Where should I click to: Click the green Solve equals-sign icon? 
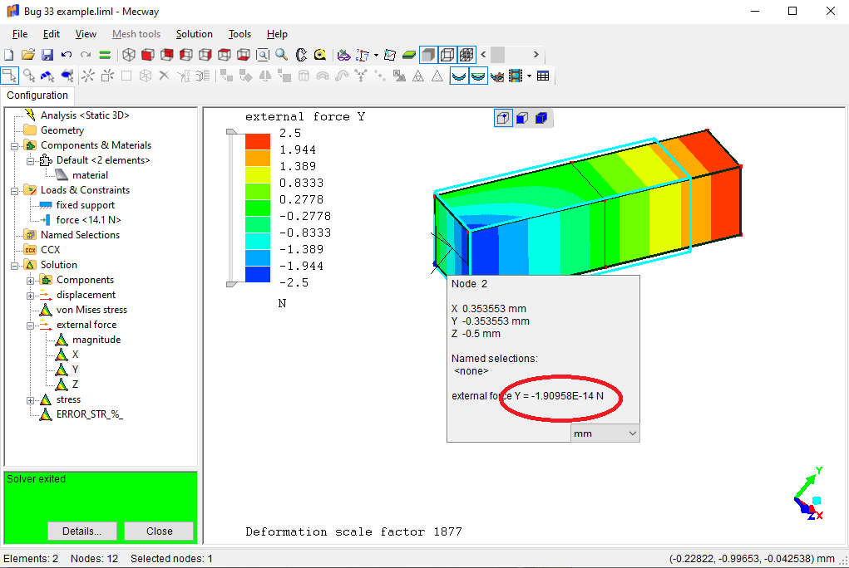pyautogui.click(x=105, y=55)
